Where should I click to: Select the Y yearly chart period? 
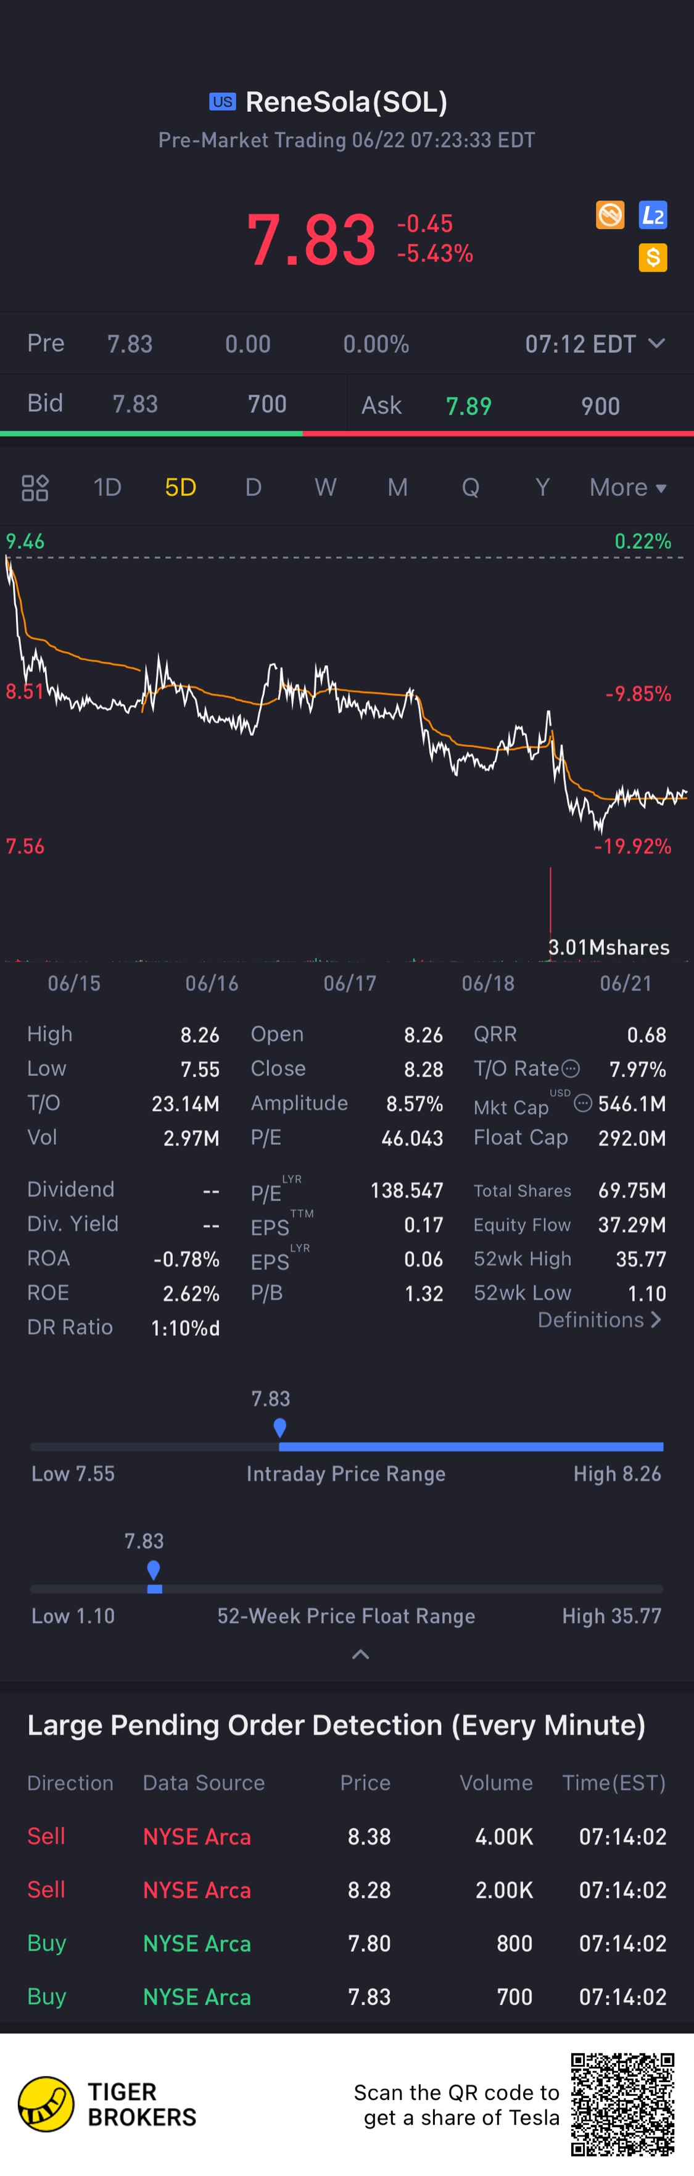(542, 488)
